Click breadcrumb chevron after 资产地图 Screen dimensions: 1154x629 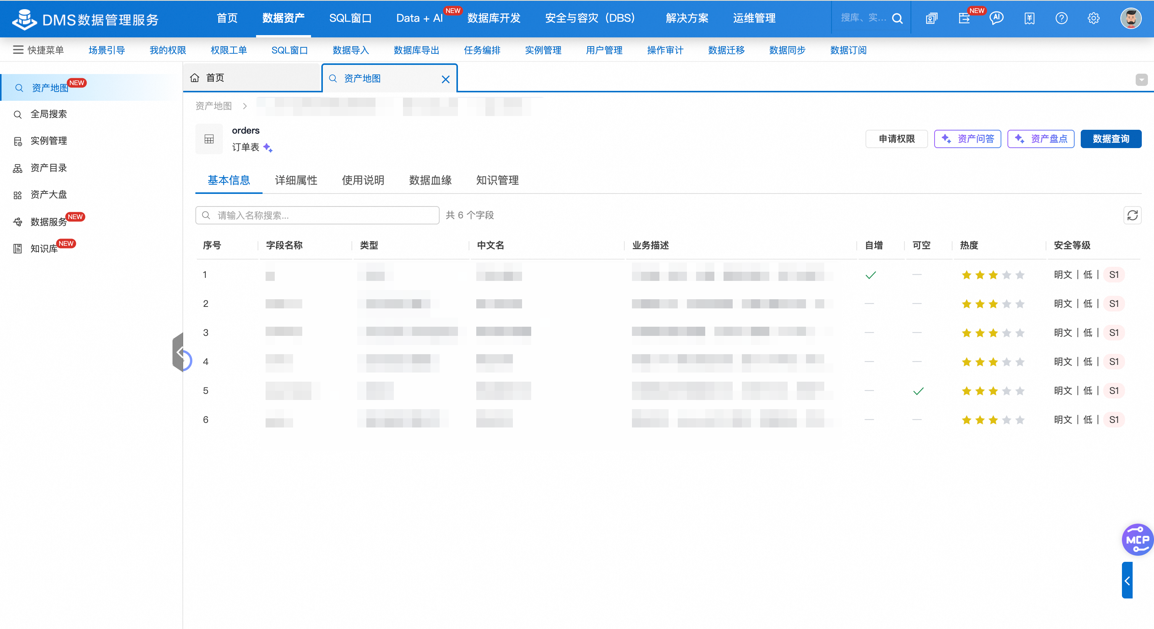click(245, 106)
